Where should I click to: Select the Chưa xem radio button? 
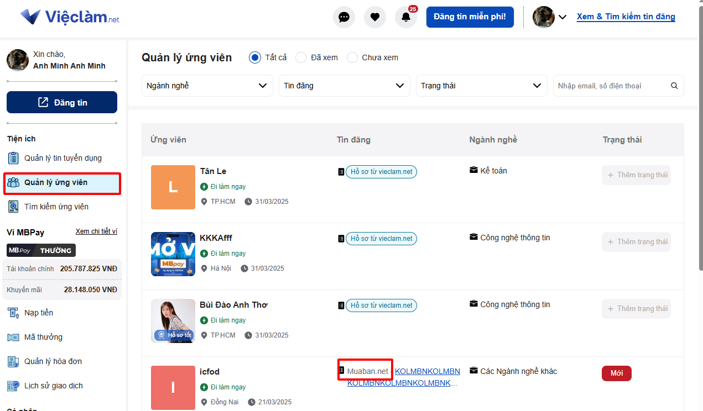[352, 57]
